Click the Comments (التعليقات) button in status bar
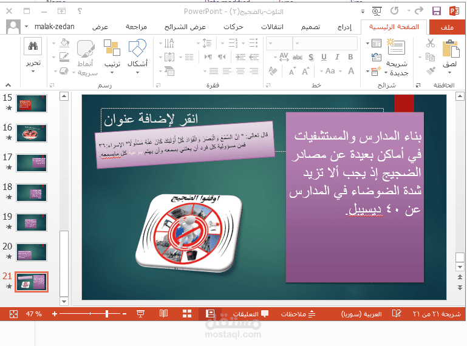The image size is (467, 346). pyautogui.click(x=254, y=314)
